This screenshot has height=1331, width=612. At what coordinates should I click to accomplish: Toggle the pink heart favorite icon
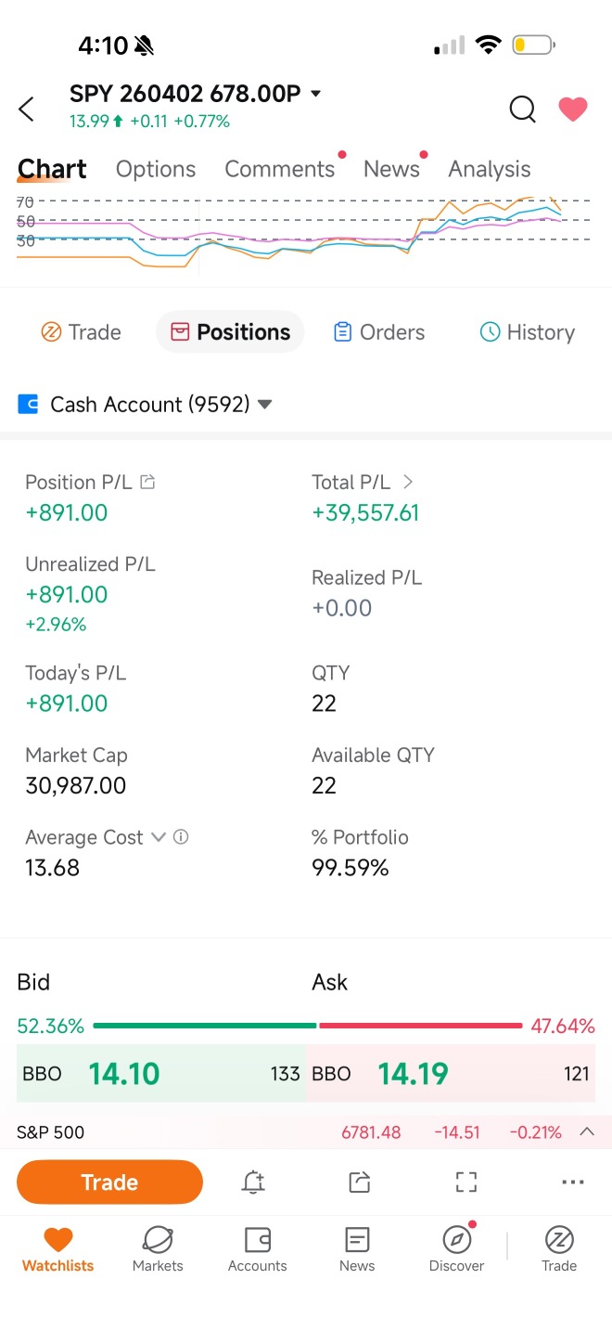573,110
